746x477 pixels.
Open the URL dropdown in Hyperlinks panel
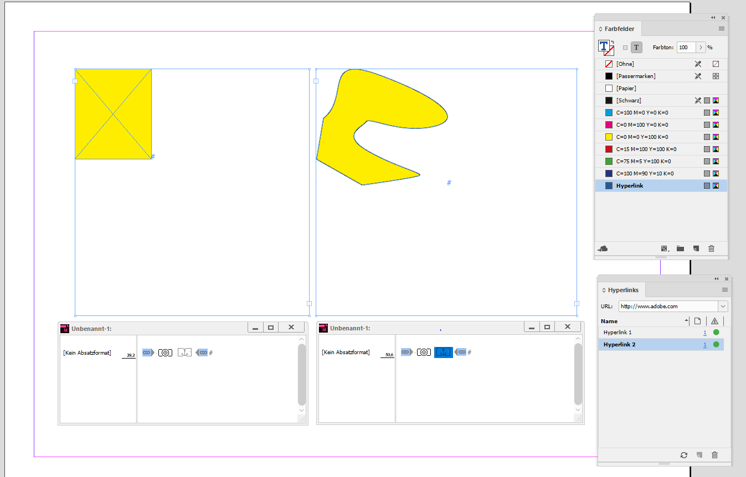pos(723,306)
